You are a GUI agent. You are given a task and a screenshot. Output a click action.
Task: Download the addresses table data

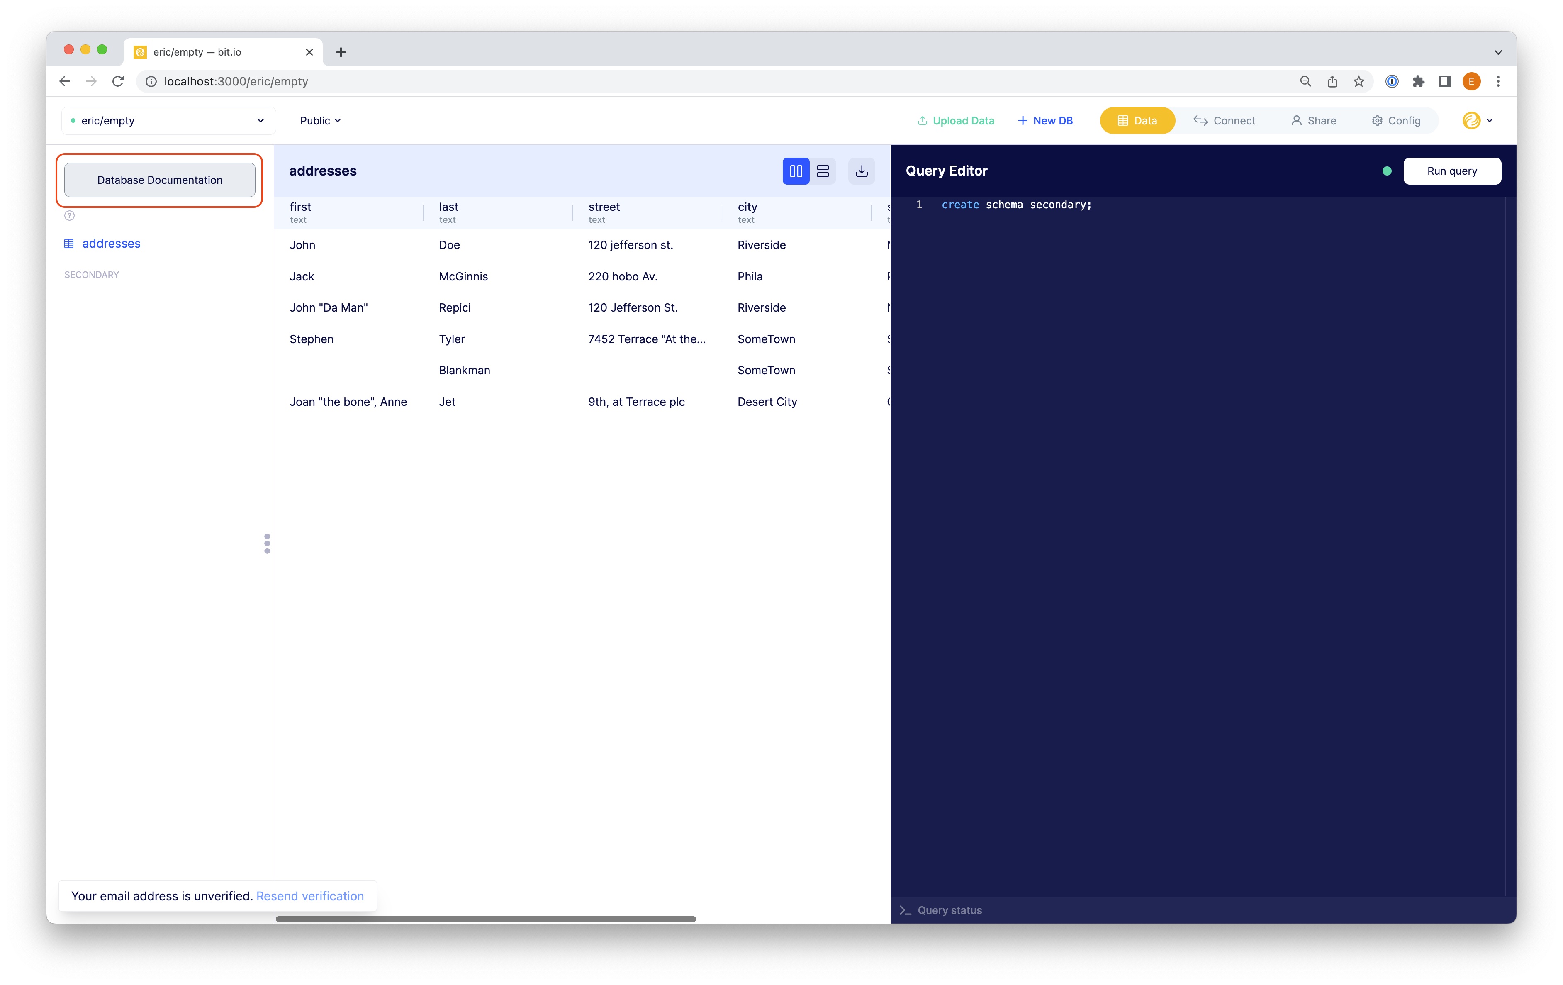pos(861,171)
